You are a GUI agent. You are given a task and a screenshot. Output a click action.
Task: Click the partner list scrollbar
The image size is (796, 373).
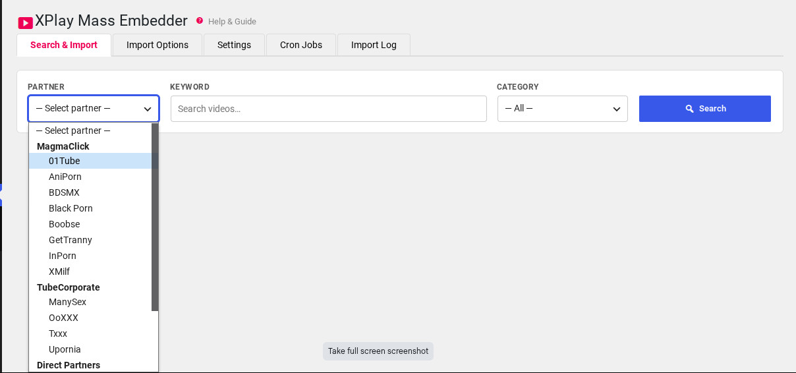pyautogui.click(x=155, y=217)
